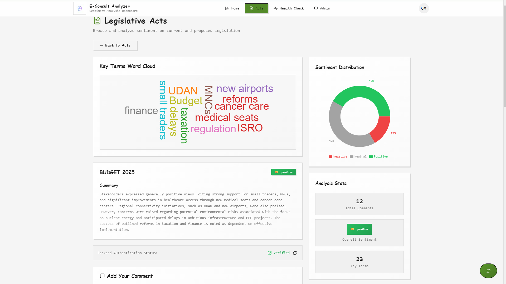Click the positive badge beside BUDGET 2025
The height and width of the screenshot is (284, 506).
[x=283, y=172]
